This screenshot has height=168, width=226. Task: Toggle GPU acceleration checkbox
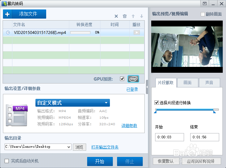122,79
